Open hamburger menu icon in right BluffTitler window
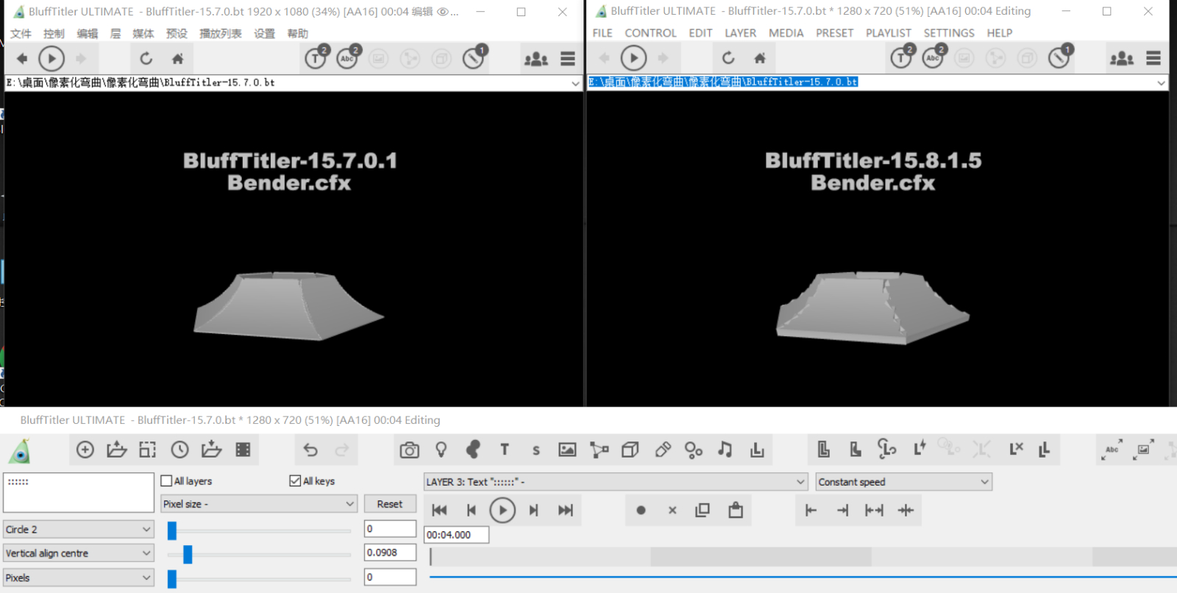Image resolution: width=1177 pixels, height=593 pixels. 1153,58
